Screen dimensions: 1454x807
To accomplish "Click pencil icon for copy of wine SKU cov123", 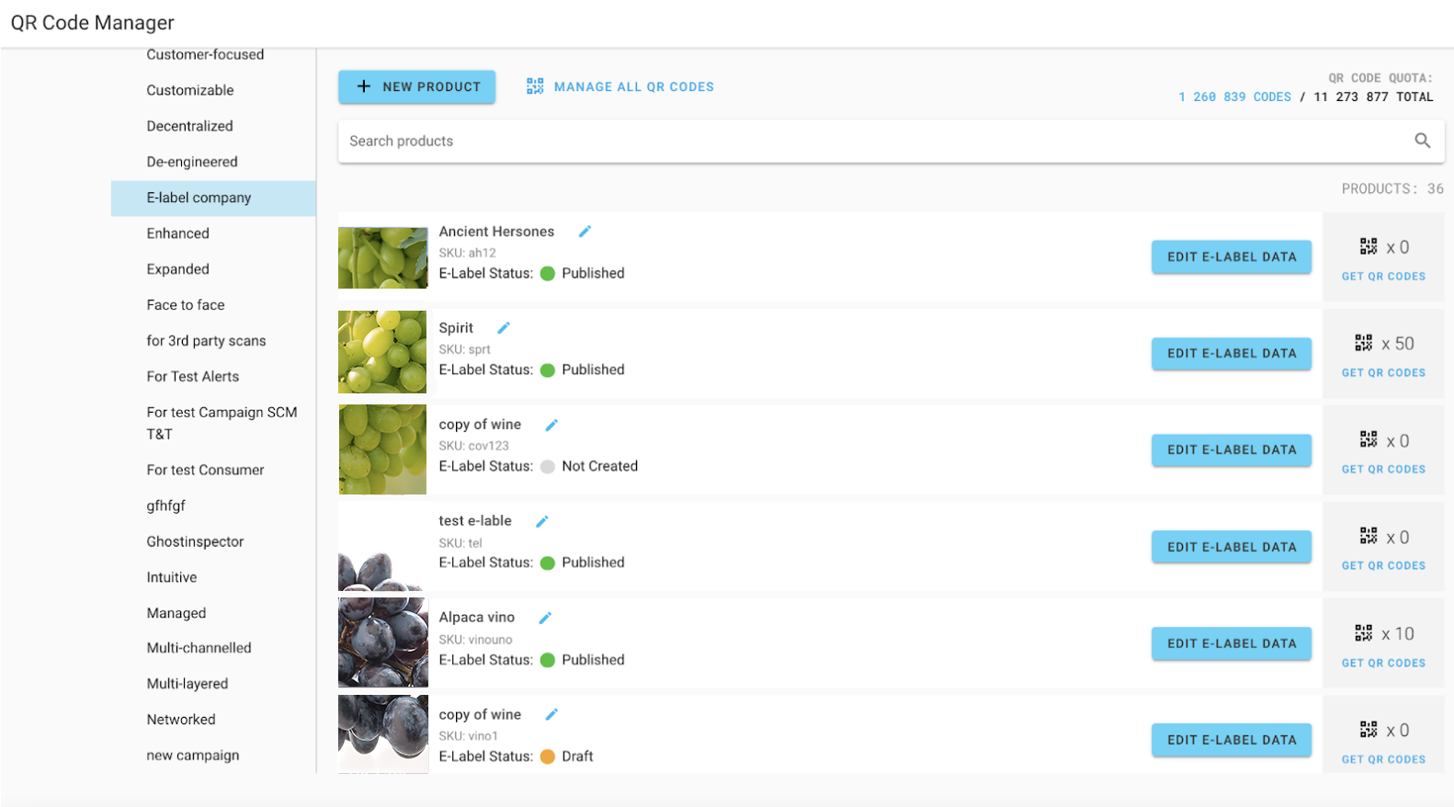I will 551,425.
